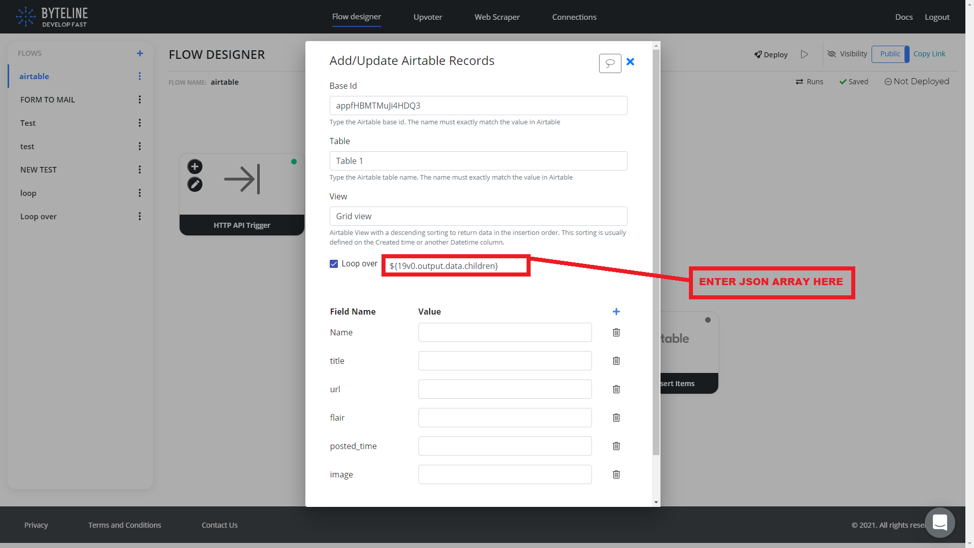Open Contact Us footer link
This screenshot has width=974, height=548.
[x=220, y=525]
